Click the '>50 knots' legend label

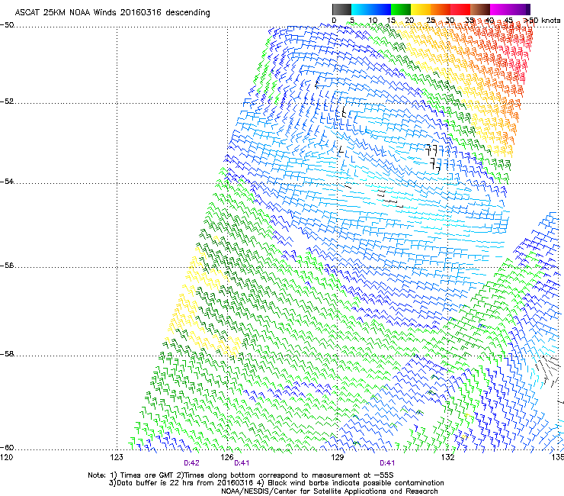[x=542, y=21]
